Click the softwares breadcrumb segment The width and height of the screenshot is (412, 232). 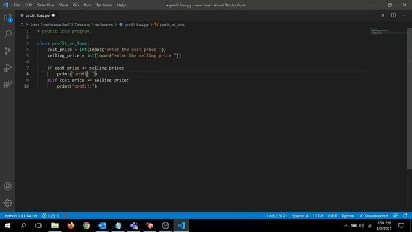click(104, 24)
